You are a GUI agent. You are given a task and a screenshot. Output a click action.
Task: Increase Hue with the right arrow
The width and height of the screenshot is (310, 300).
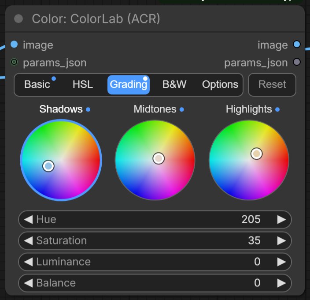(x=281, y=220)
